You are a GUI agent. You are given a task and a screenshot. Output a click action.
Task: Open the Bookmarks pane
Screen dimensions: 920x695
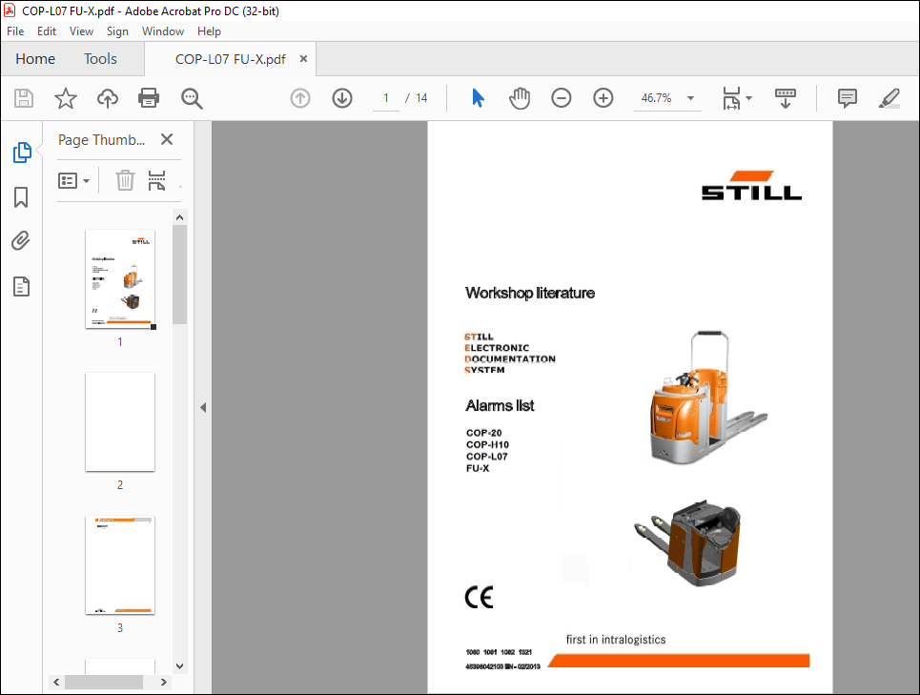[x=21, y=197]
